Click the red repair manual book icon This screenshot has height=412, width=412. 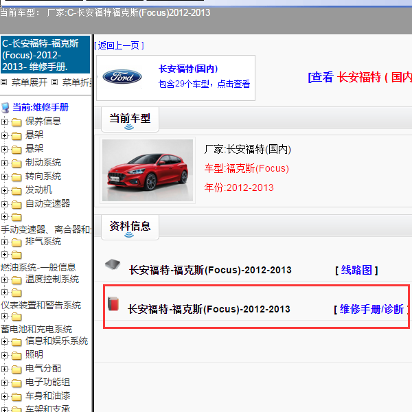pyautogui.click(x=113, y=304)
